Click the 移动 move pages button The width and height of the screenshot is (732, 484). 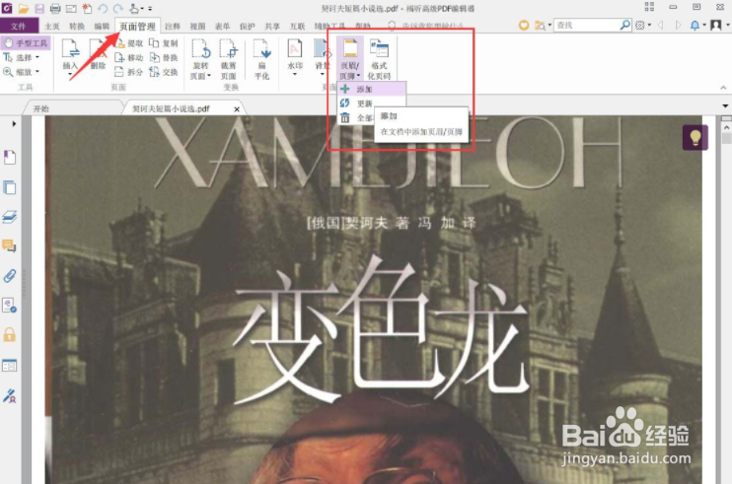point(129,58)
